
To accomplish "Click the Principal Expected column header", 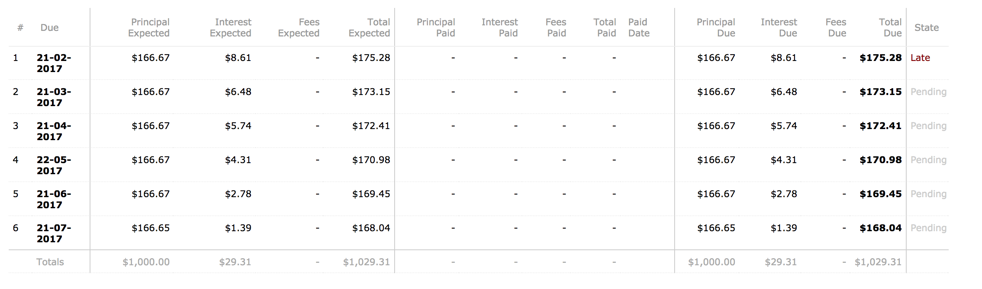I will pyautogui.click(x=149, y=28).
